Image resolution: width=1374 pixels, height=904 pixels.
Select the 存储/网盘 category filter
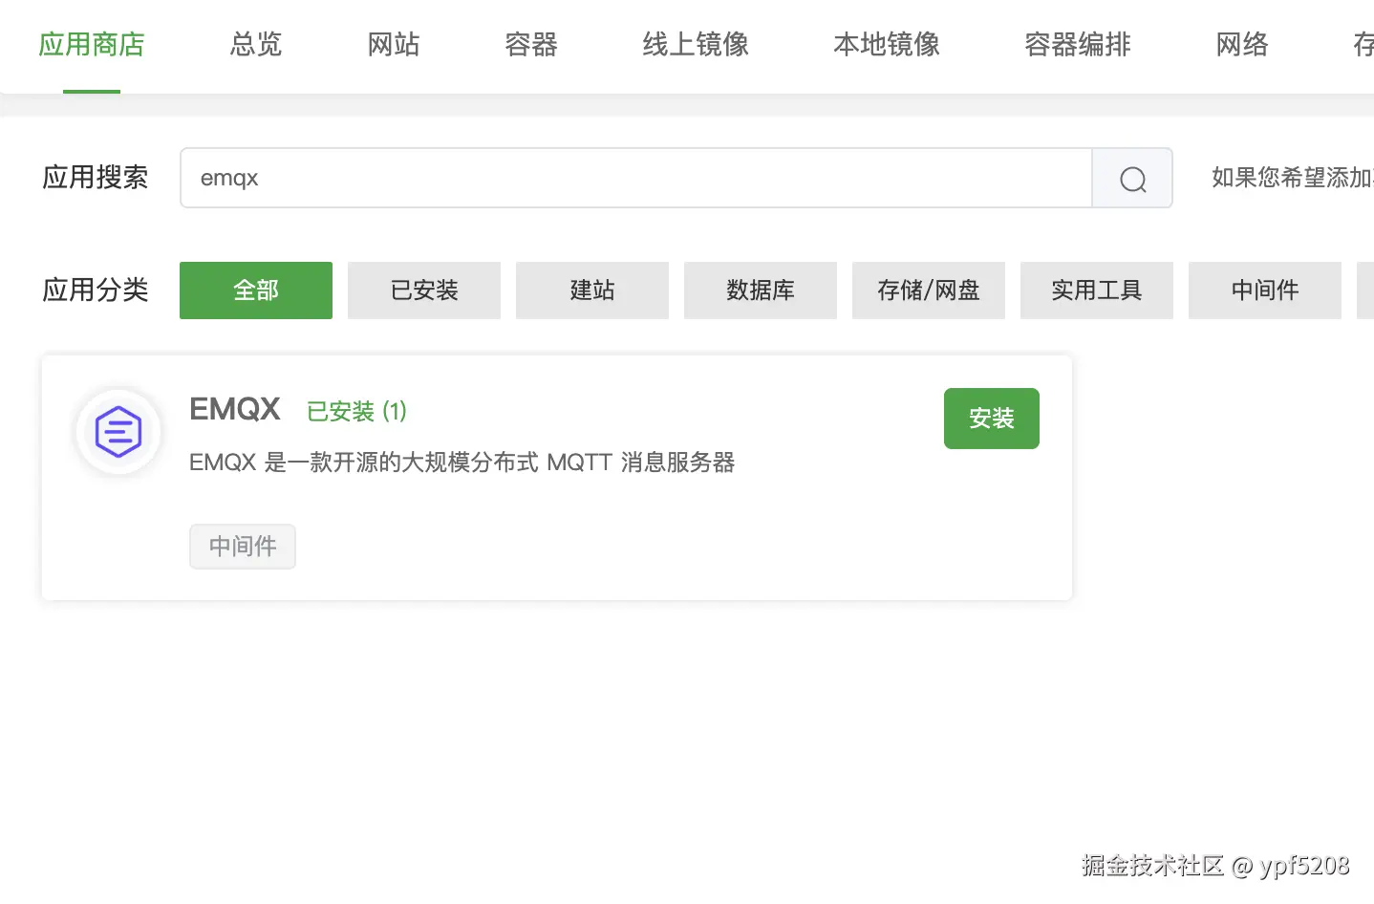pos(929,291)
